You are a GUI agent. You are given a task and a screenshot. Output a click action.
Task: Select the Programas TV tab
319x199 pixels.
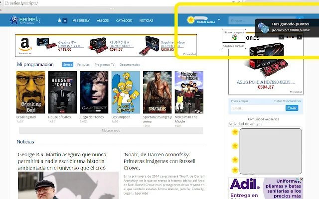click(x=104, y=65)
